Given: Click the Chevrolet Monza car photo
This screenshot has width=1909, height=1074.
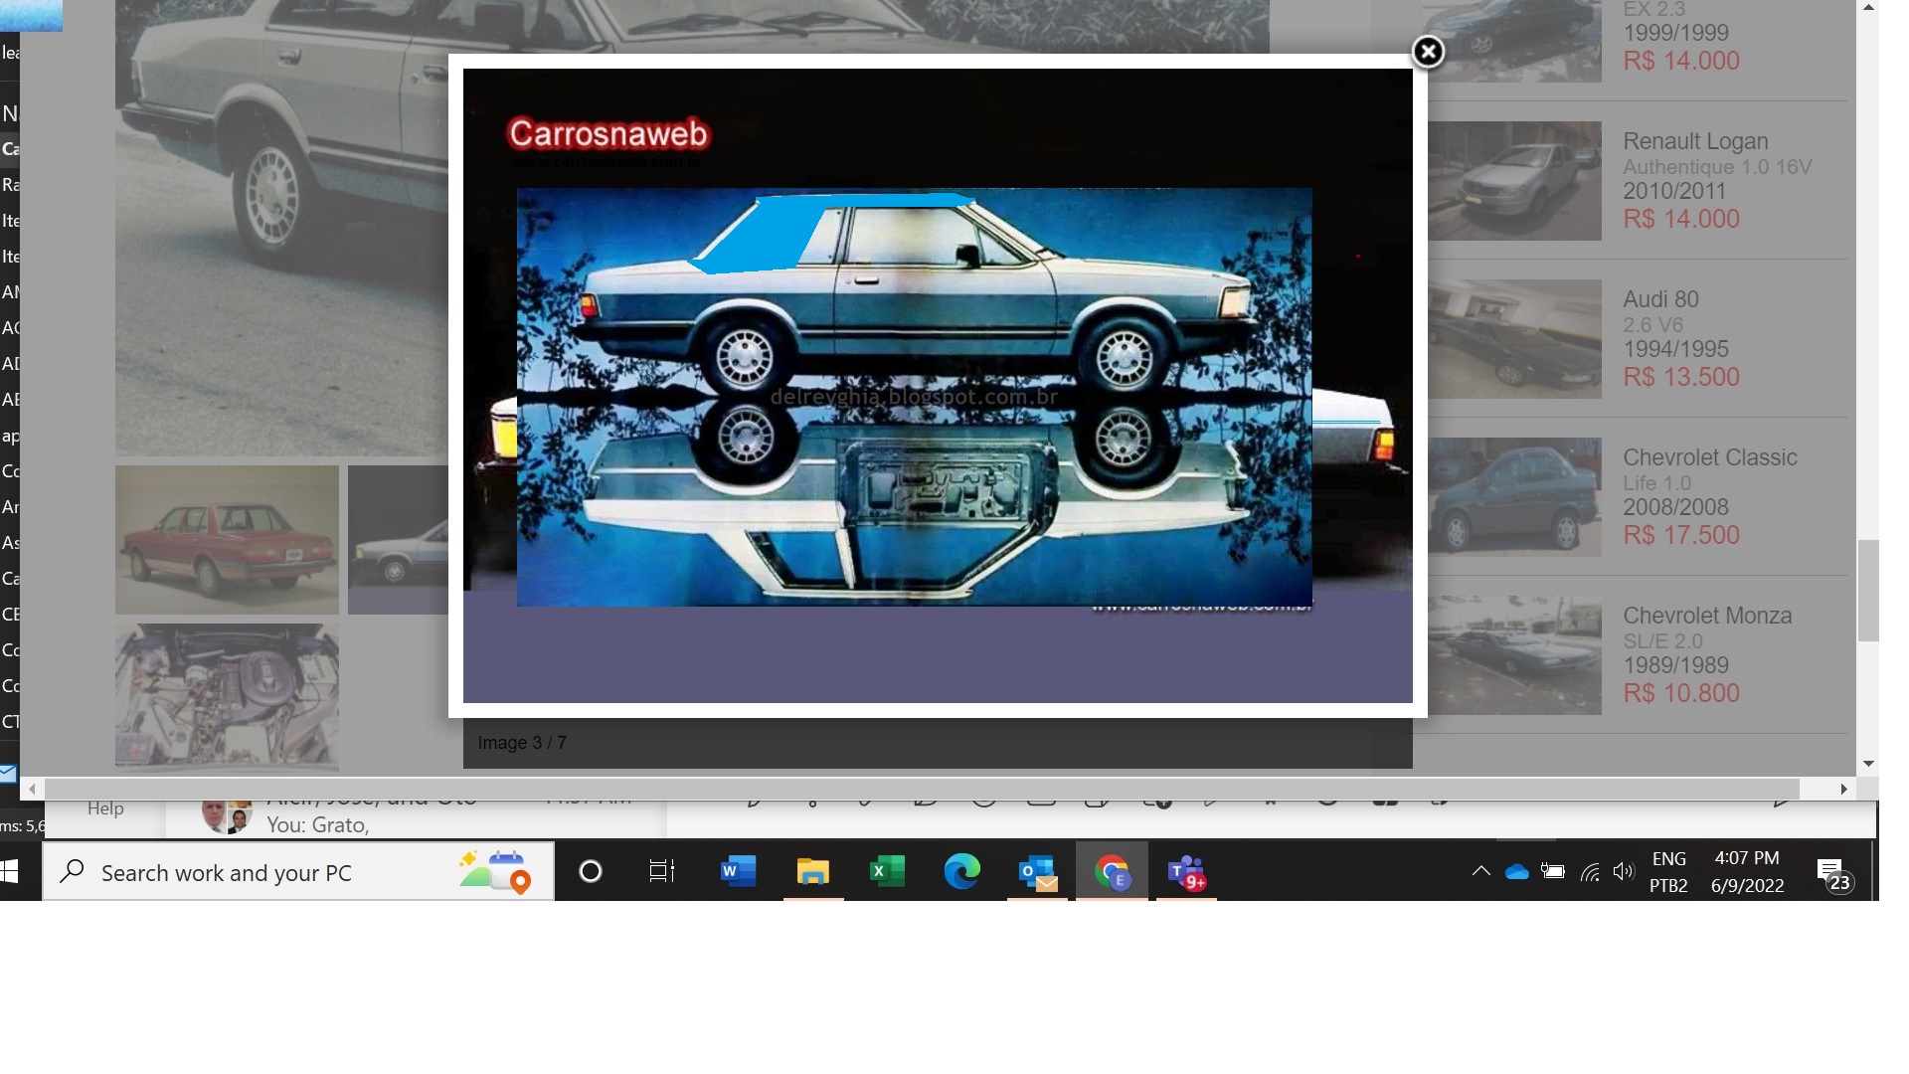Looking at the screenshot, I should (x=1514, y=655).
